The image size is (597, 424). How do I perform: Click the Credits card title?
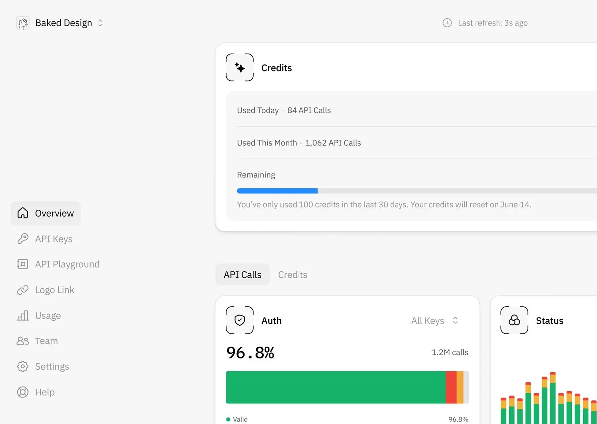click(x=277, y=68)
